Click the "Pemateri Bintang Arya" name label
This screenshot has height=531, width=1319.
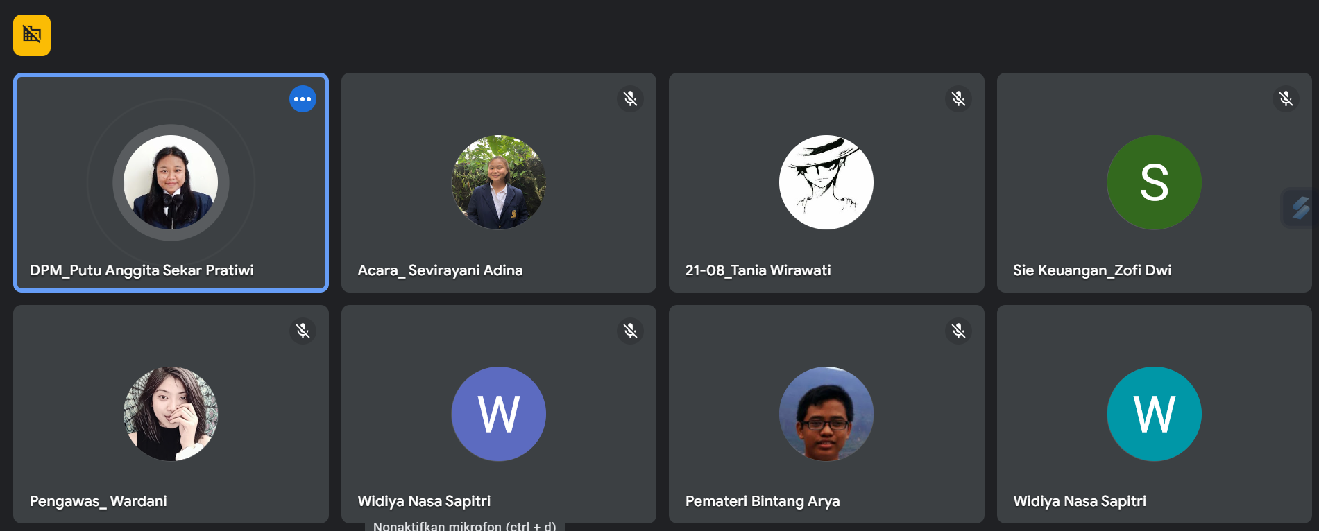[x=763, y=501]
